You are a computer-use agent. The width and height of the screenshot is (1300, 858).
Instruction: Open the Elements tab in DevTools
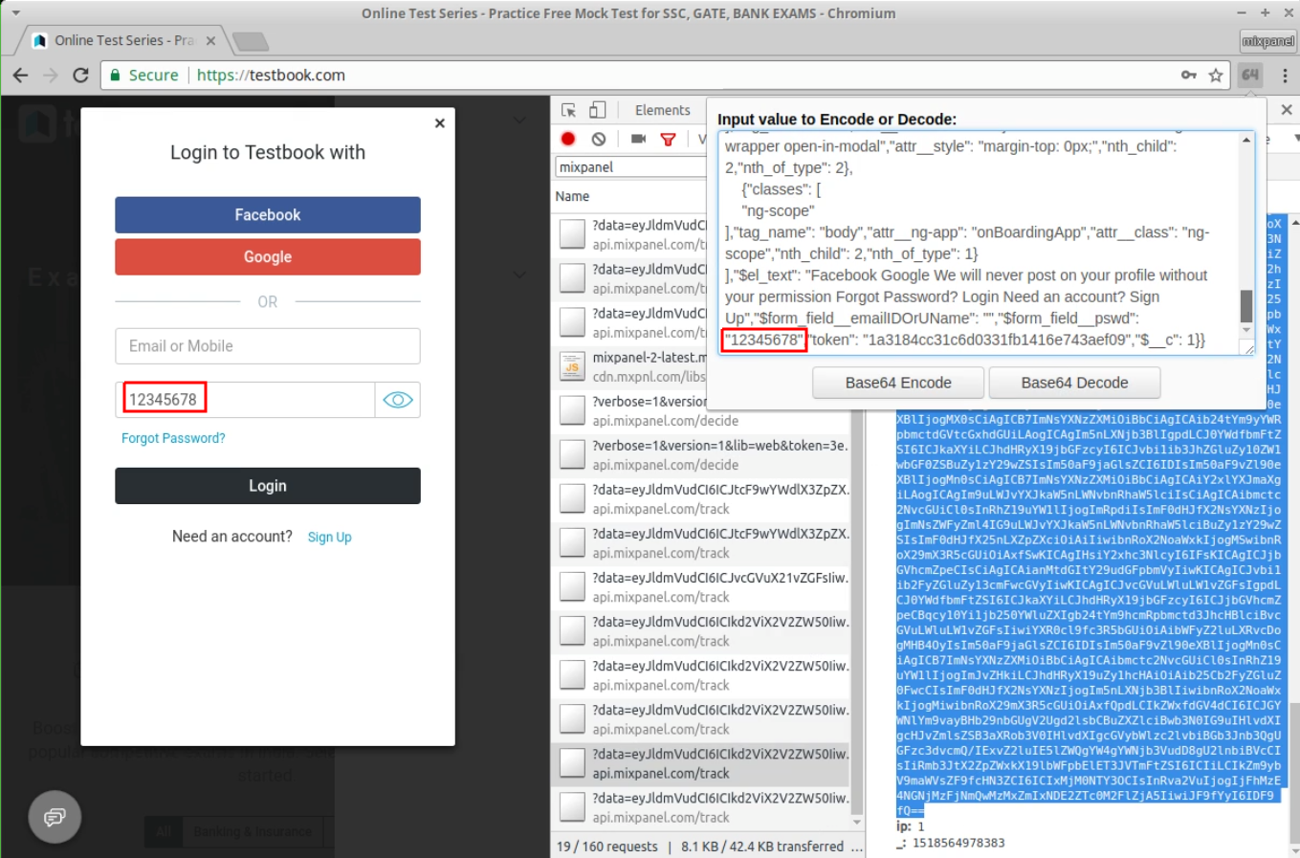(x=662, y=110)
